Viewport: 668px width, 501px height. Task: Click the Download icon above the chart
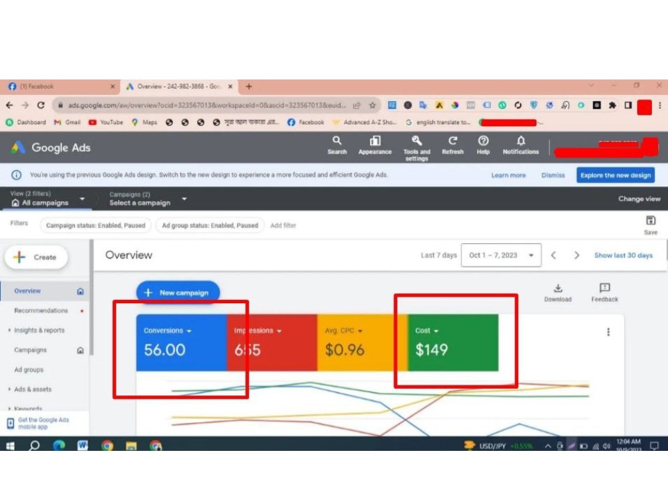pos(558,293)
